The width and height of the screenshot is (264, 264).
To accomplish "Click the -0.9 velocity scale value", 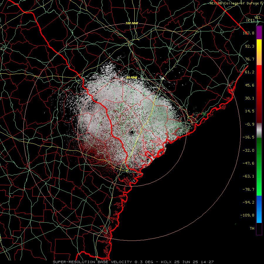I will pos(250,124).
